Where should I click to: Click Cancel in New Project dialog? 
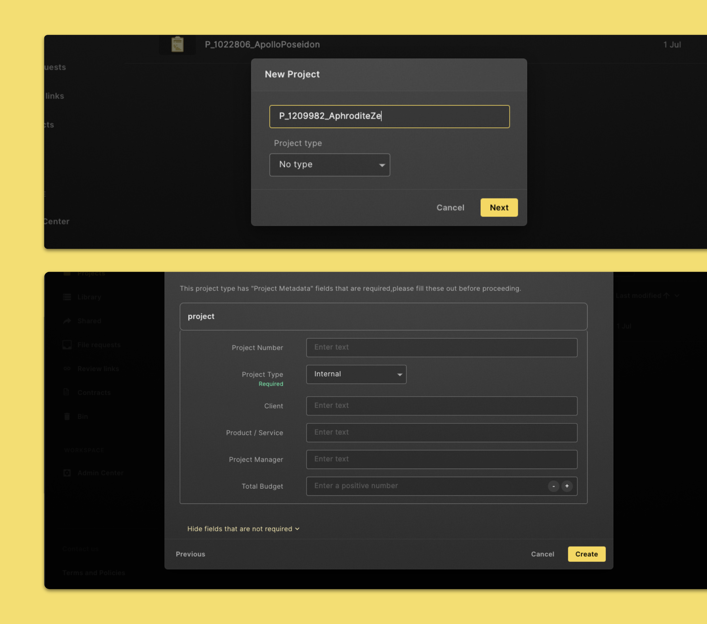tap(450, 208)
